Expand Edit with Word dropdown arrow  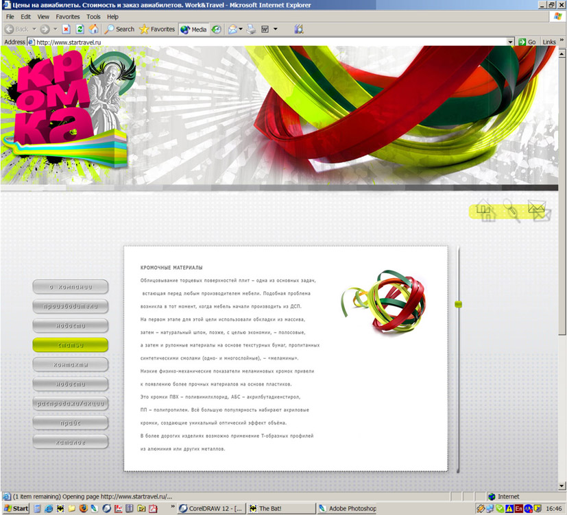tap(275, 29)
